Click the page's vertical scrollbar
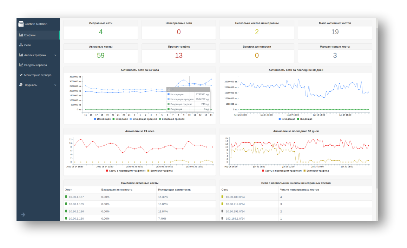The height and width of the screenshot is (248, 407). tap(377, 105)
